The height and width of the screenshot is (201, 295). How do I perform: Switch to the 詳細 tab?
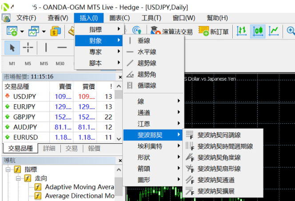(49, 148)
